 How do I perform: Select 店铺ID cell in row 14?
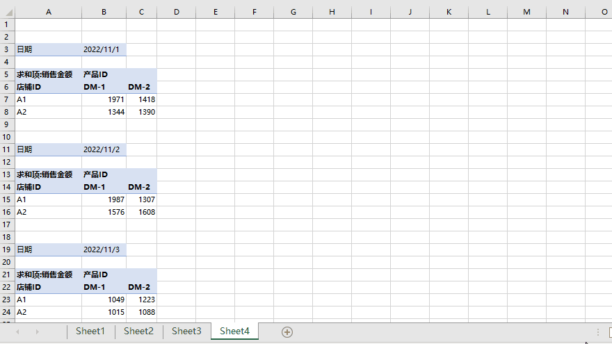pos(49,187)
